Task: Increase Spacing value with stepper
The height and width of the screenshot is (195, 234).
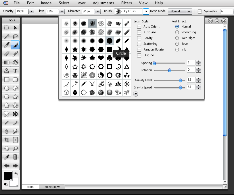Action: (198, 61)
